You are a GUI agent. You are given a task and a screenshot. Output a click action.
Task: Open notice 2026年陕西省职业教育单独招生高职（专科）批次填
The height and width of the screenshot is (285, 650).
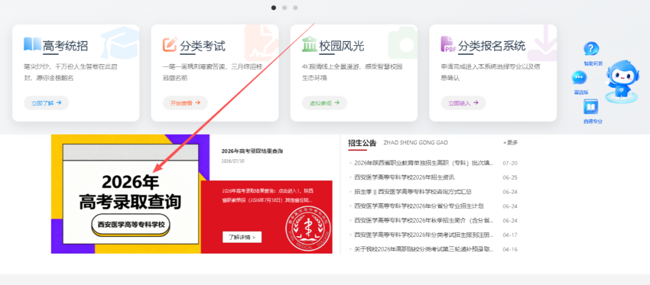click(x=424, y=163)
